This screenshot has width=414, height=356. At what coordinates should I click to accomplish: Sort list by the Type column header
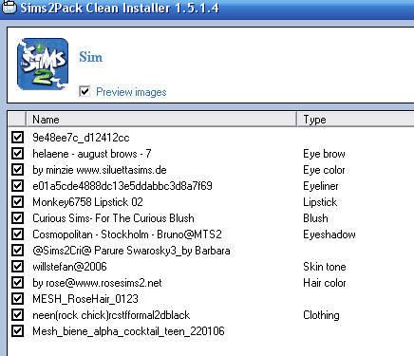356,120
